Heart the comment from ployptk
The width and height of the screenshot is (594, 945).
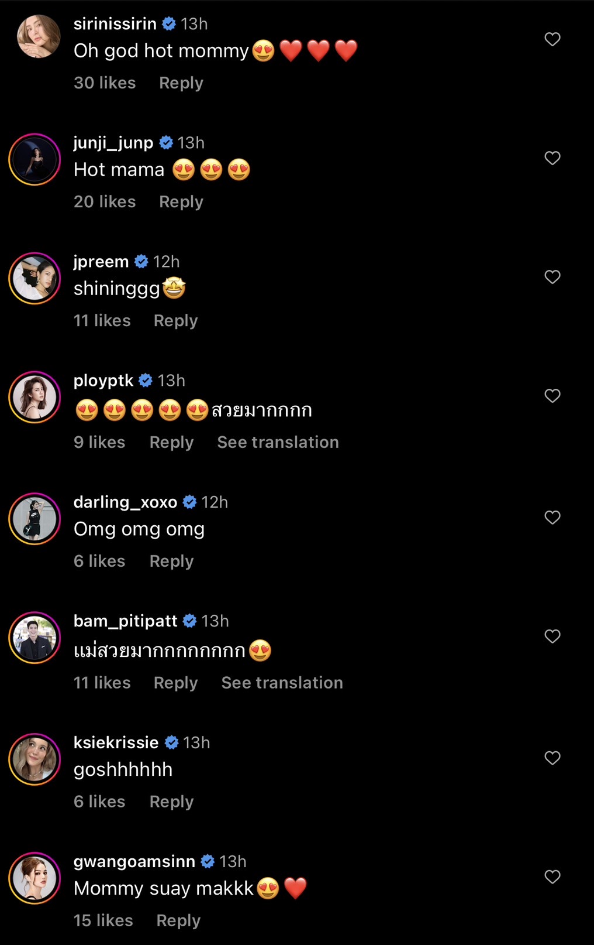pos(552,396)
